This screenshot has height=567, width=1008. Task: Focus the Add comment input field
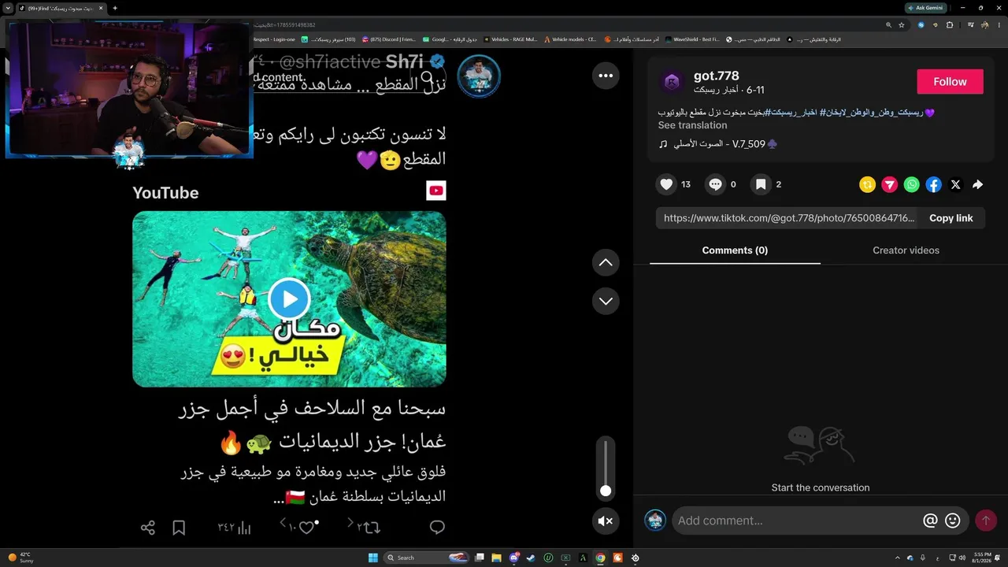797,521
